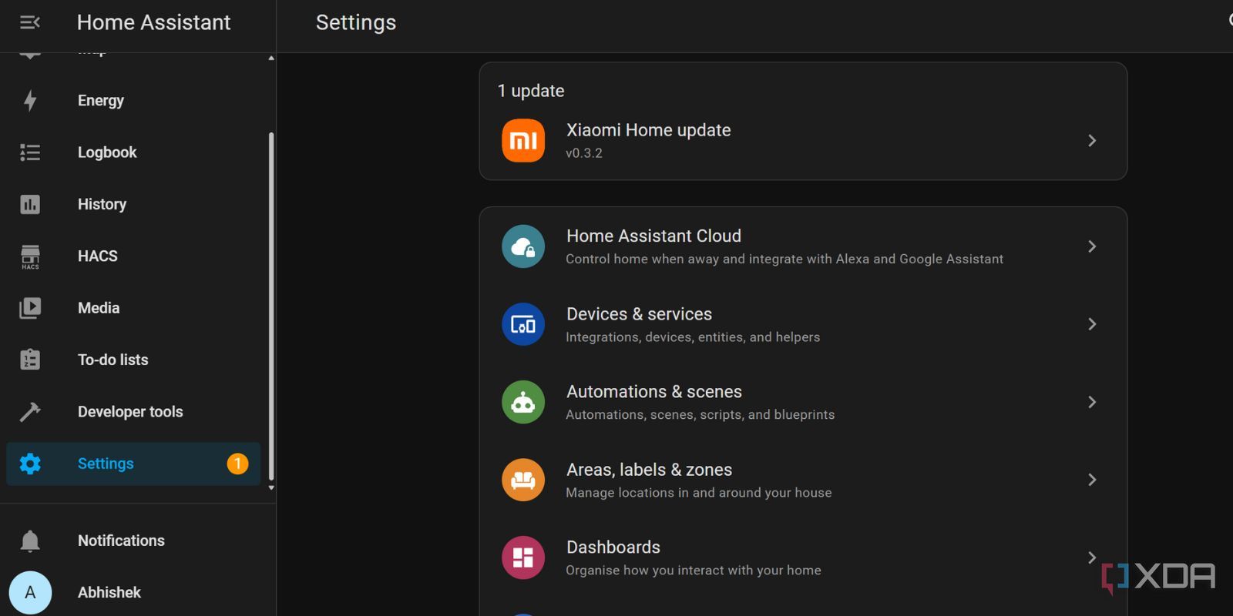Click 'Integrations, devices, entities, and helpers' text

pos(693,337)
